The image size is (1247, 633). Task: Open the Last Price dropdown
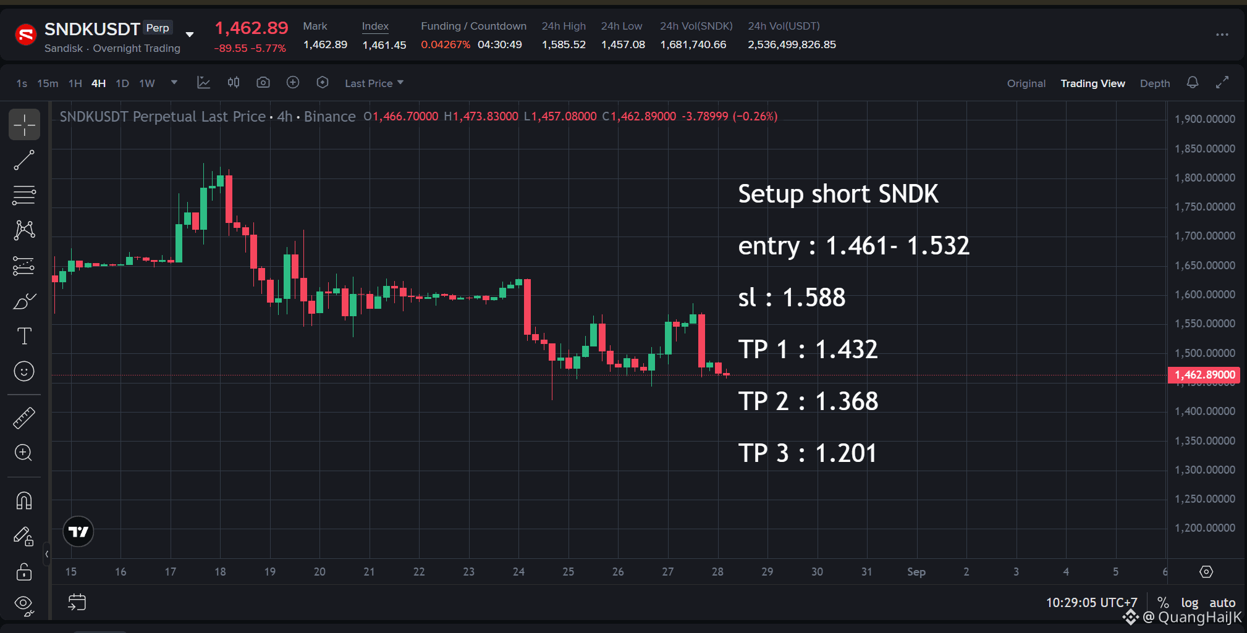[374, 83]
